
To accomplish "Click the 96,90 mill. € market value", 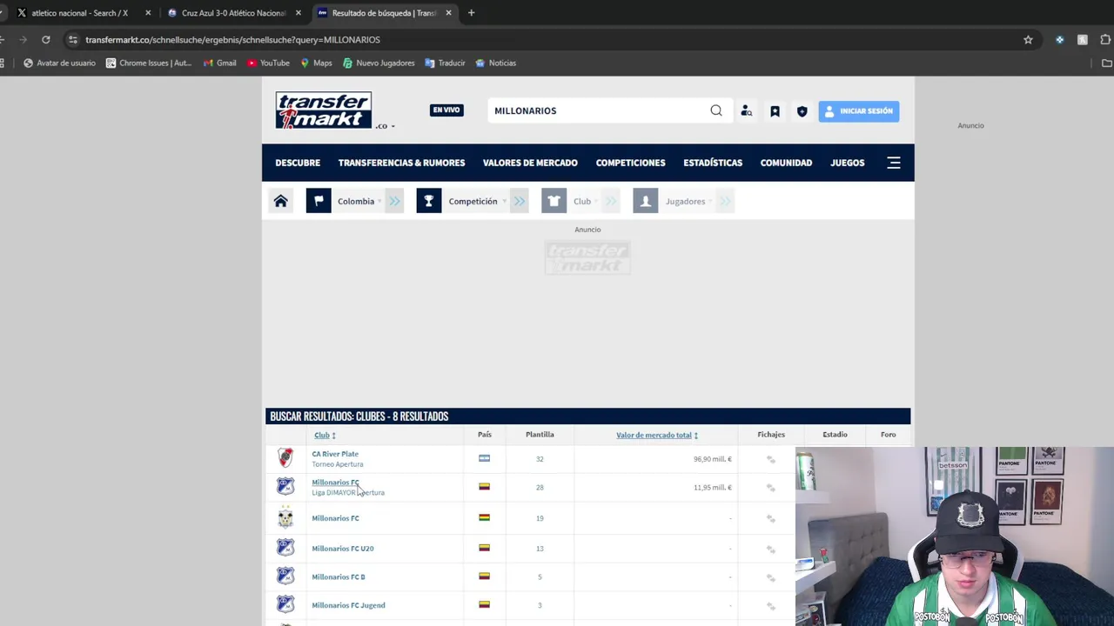I will (712, 459).
